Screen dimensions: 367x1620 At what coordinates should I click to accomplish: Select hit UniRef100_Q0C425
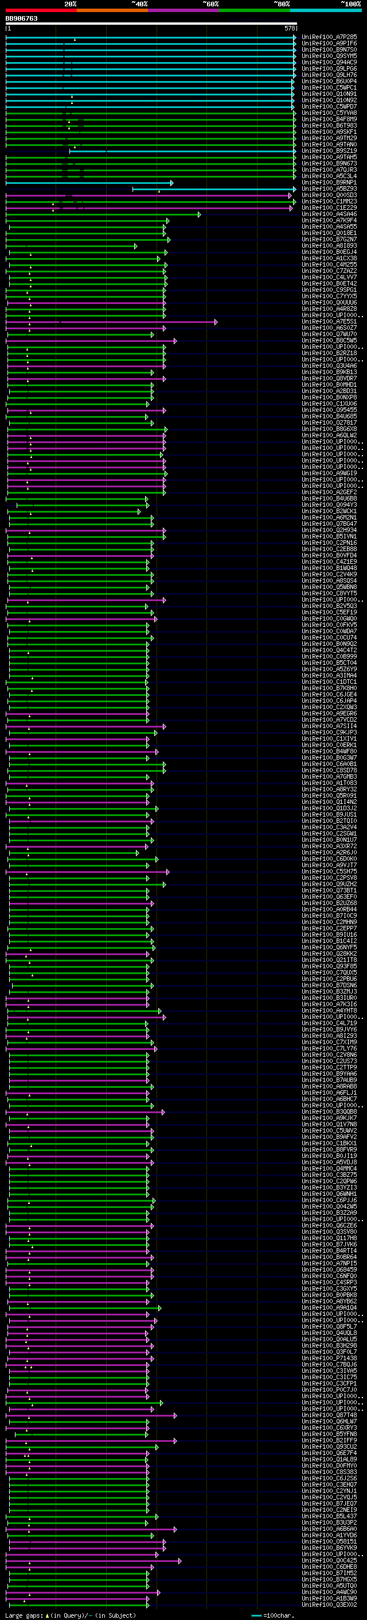329,1560
